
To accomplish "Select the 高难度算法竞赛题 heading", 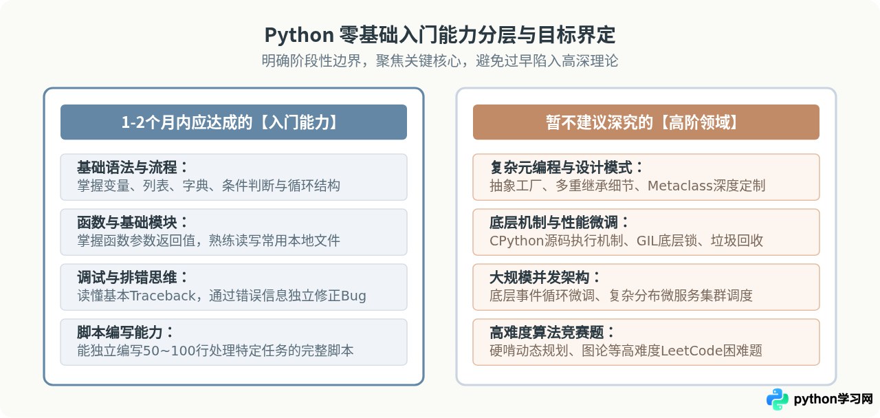I will (x=553, y=333).
